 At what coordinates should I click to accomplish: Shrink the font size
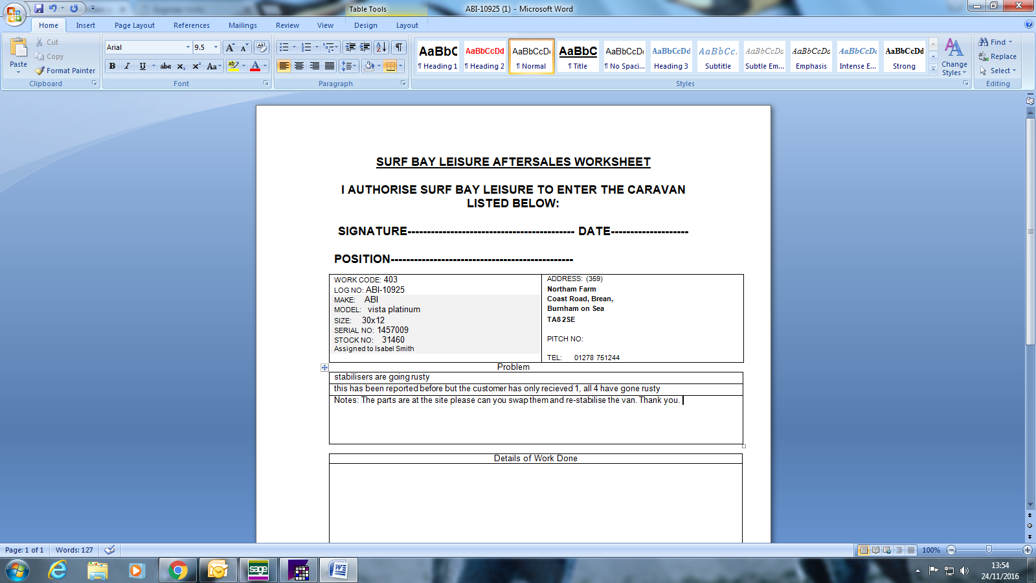244,47
